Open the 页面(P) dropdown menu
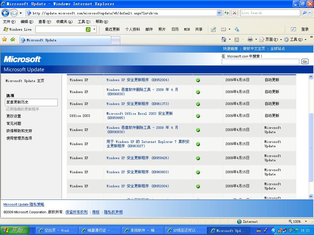 (270, 39)
